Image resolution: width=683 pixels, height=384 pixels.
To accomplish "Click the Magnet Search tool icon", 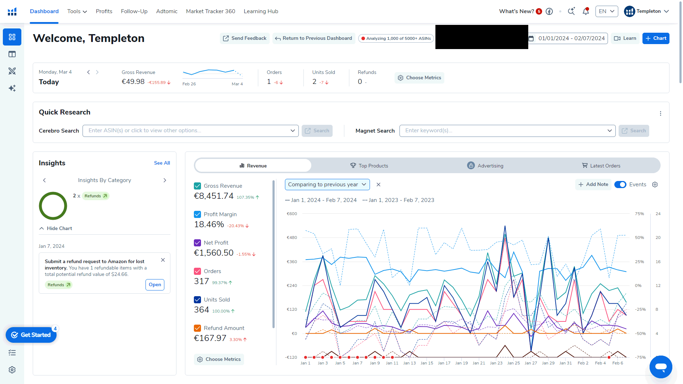I will 625,130.
